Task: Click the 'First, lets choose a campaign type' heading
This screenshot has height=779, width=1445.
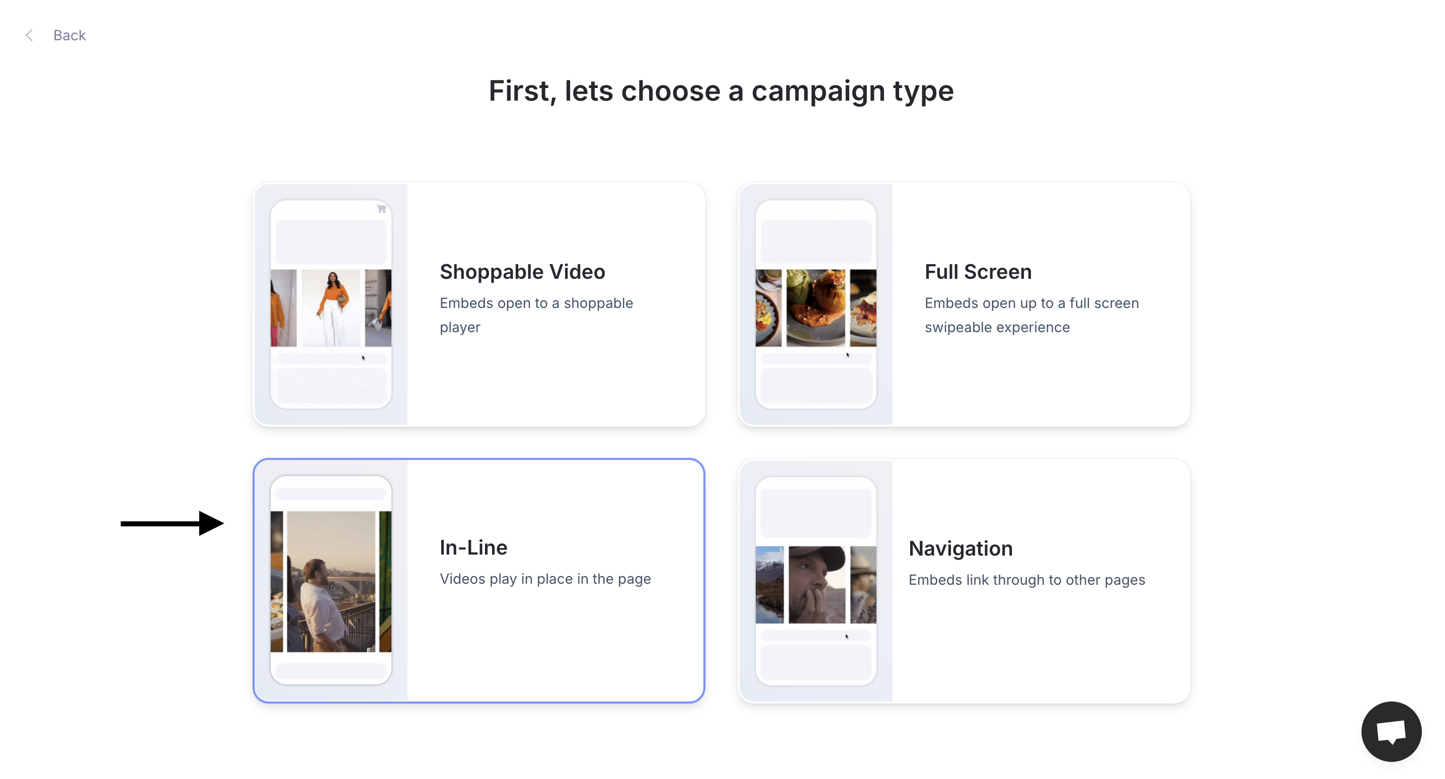Action: pos(721,91)
